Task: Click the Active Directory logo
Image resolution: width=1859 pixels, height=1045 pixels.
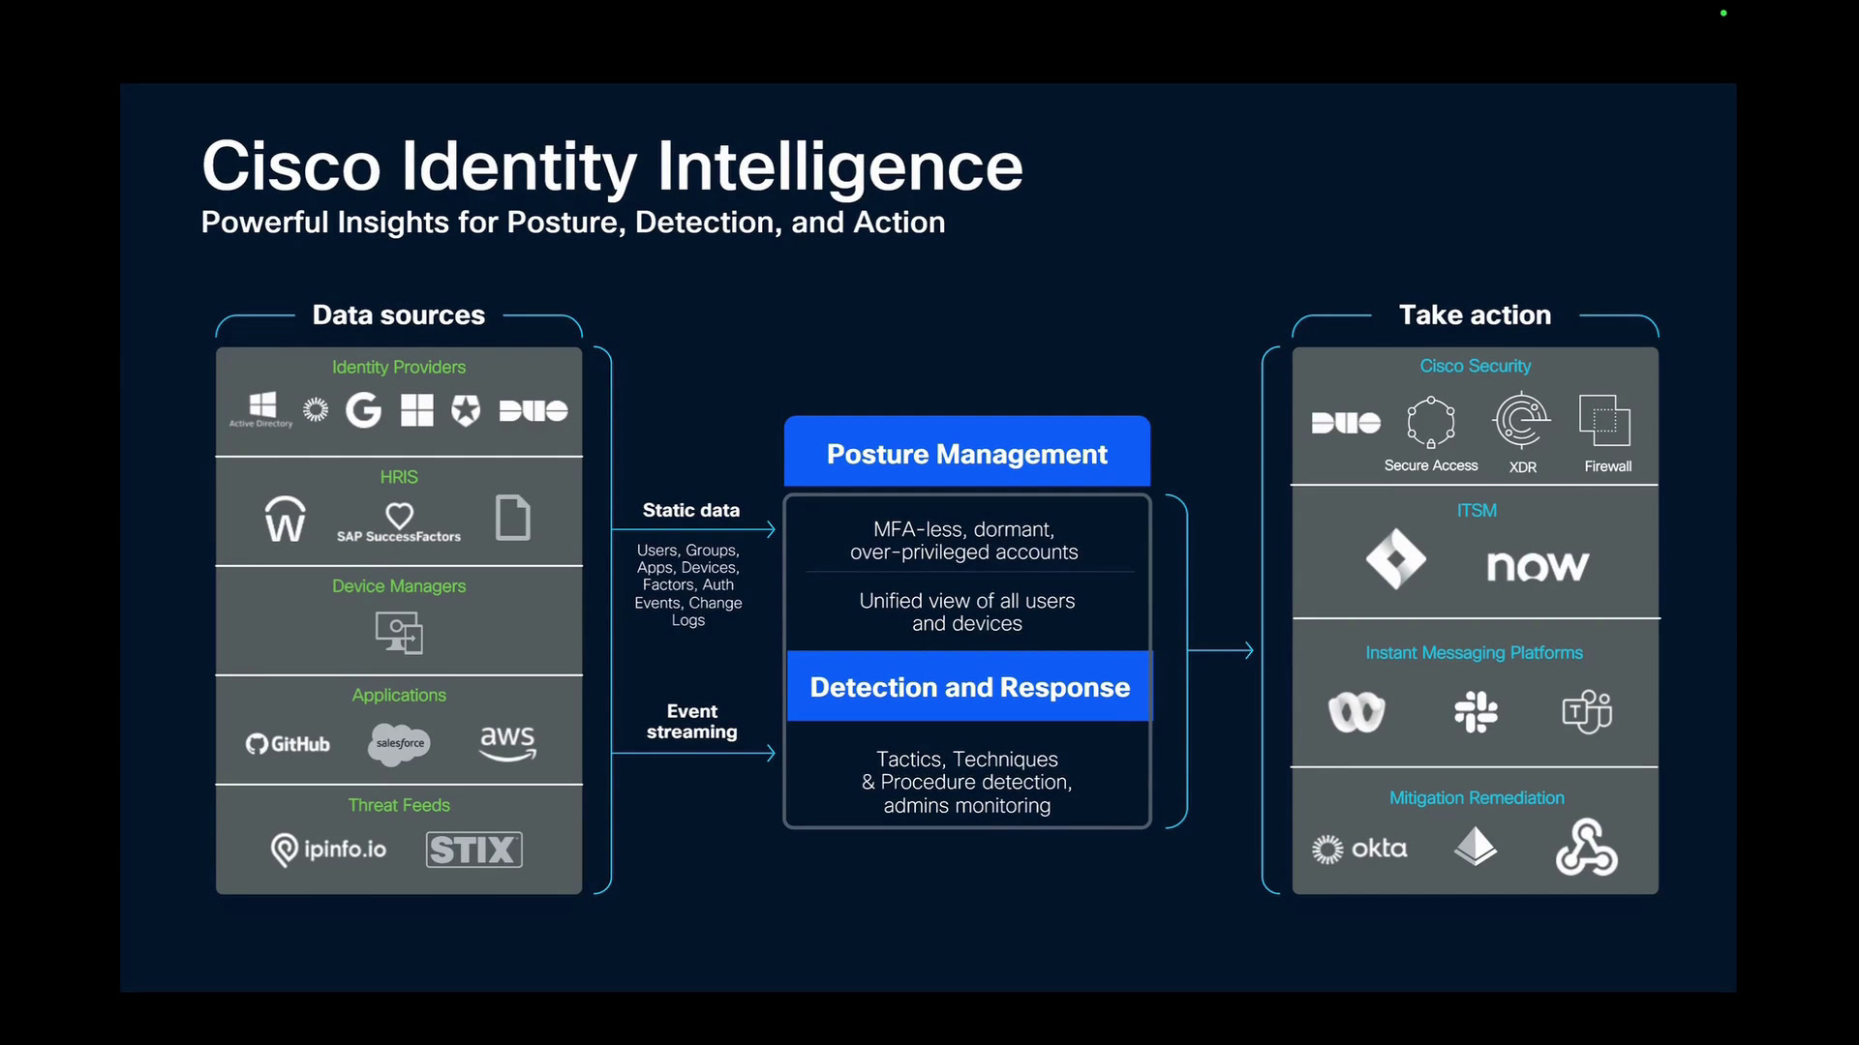Action: click(261, 410)
